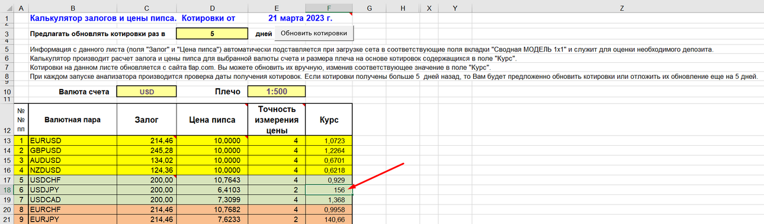Select column header Z
This screenshot has width=764, height=224.
pos(621,8)
